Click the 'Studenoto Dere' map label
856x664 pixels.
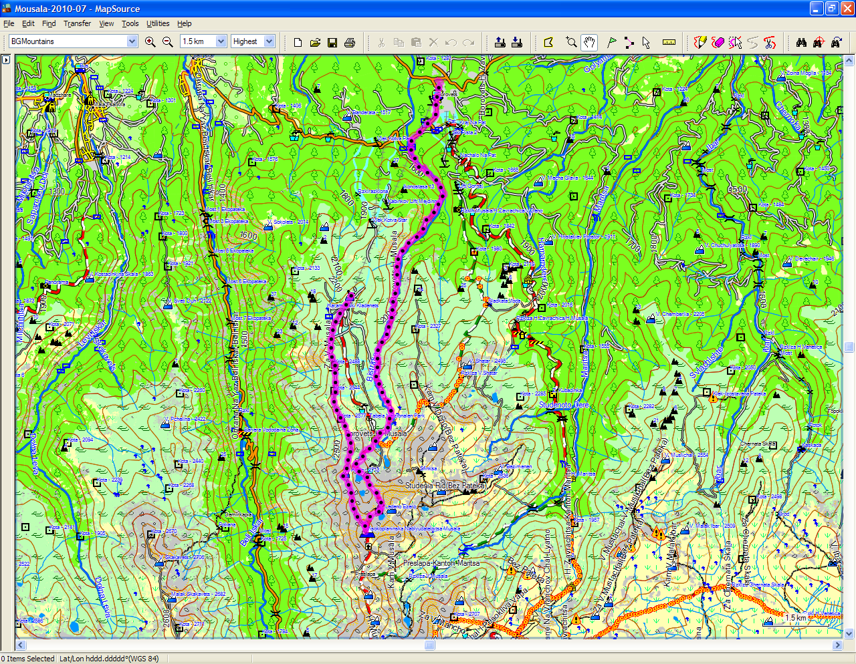564,405
